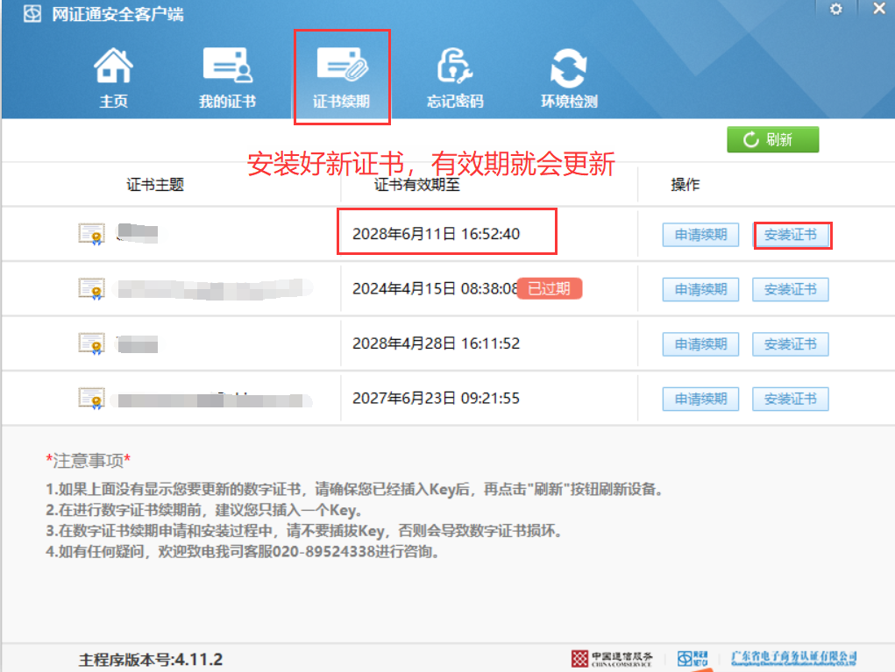Click the first row's certificate icon
Screen dimensions: 895x672
coord(91,233)
